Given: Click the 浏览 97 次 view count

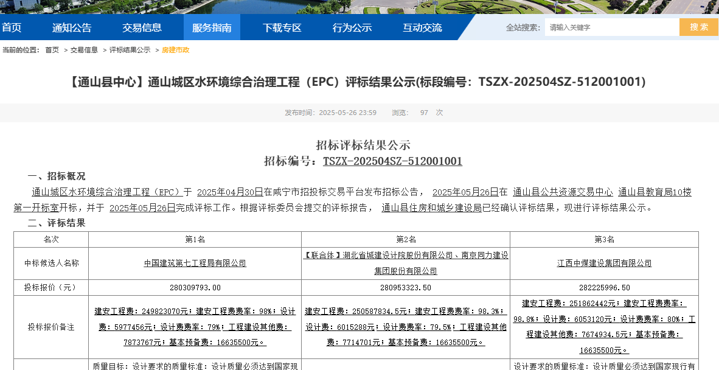Looking at the screenshot, I should click(x=417, y=113).
